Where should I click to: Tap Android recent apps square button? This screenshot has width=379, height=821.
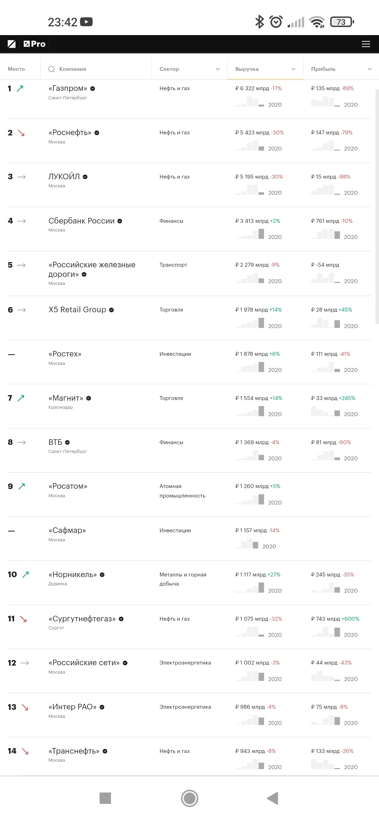click(x=105, y=798)
